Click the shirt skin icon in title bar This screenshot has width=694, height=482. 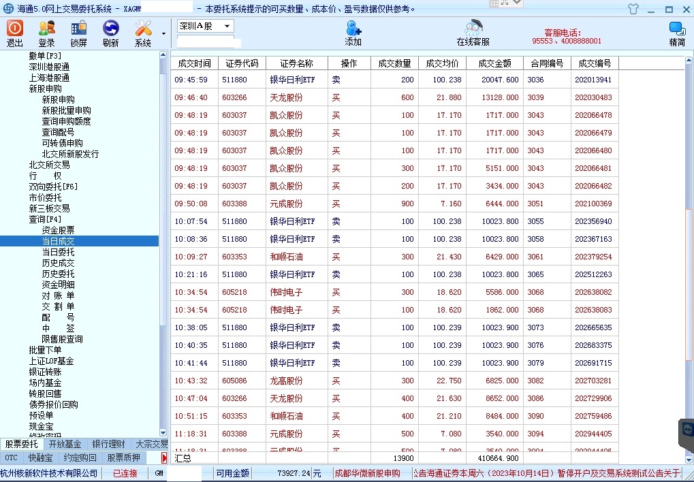(633, 9)
